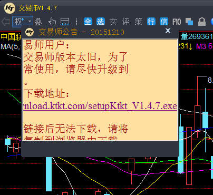Click the 实 toolbar item

tap(113, 22)
